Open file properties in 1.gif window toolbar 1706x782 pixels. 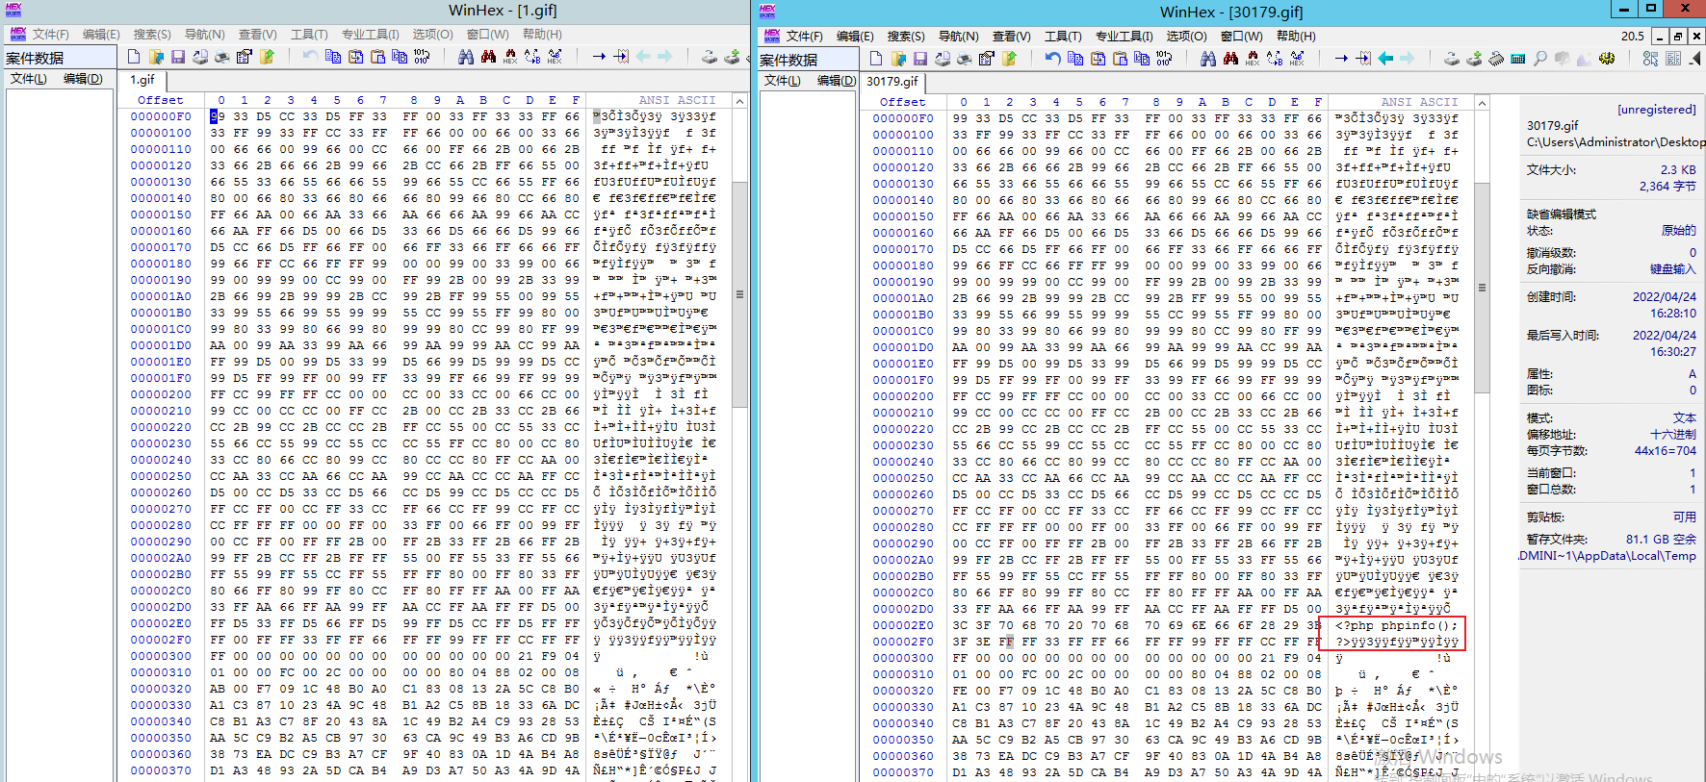coord(245,57)
